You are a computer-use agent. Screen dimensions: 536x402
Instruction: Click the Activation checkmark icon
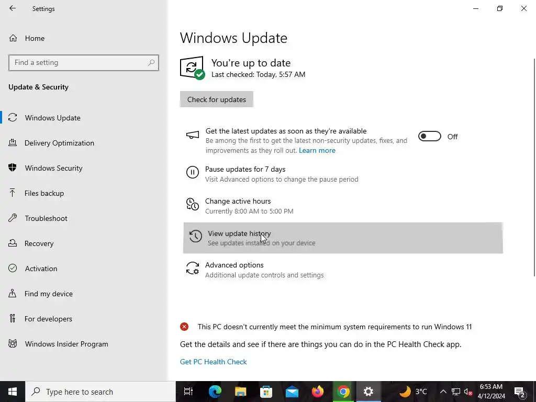click(13, 268)
